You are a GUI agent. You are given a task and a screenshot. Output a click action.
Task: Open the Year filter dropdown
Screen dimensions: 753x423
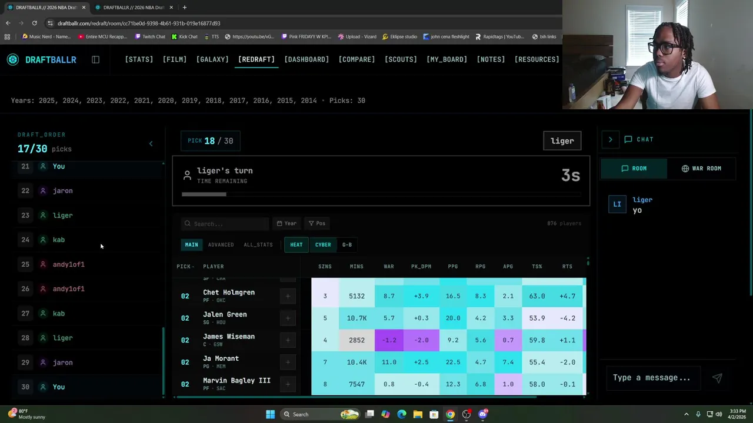pos(286,223)
